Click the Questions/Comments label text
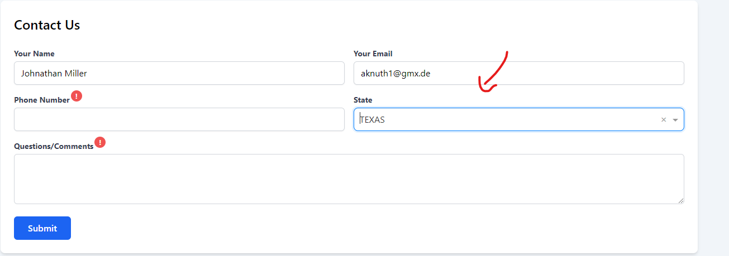This screenshot has width=729, height=256. [54, 146]
